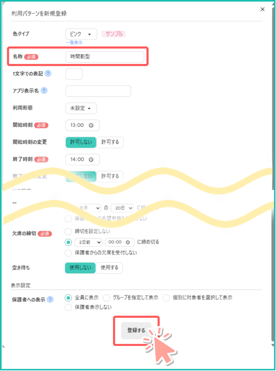Screen dimensions: 276x371
Task: Click the 名称 text input field
Action: click(x=105, y=57)
